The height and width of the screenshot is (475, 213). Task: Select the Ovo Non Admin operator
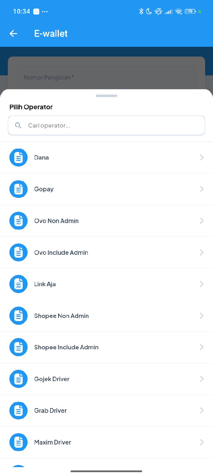tap(106, 221)
